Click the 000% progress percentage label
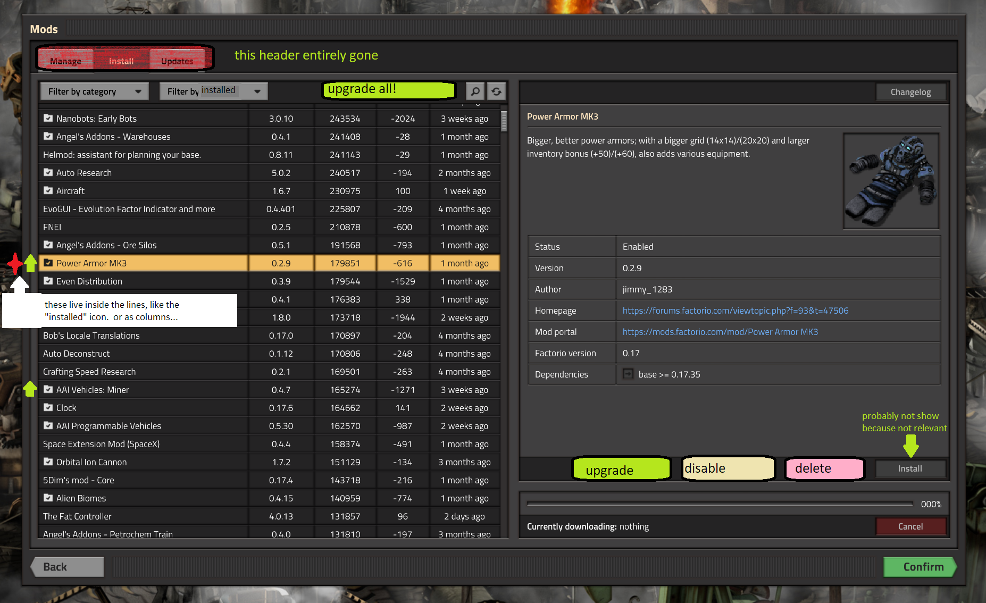The width and height of the screenshot is (986, 603). [x=931, y=504]
